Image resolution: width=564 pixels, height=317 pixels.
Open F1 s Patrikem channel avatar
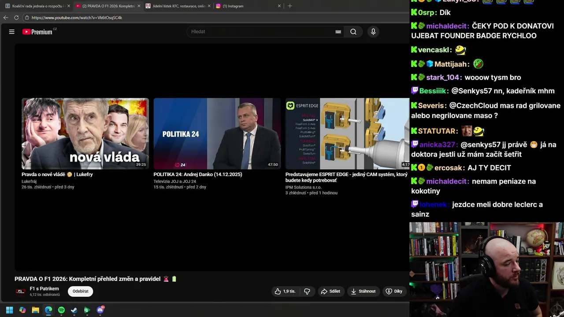click(x=21, y=291)
